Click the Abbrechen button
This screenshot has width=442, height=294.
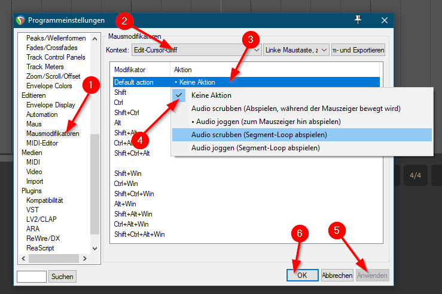point(337,275)
